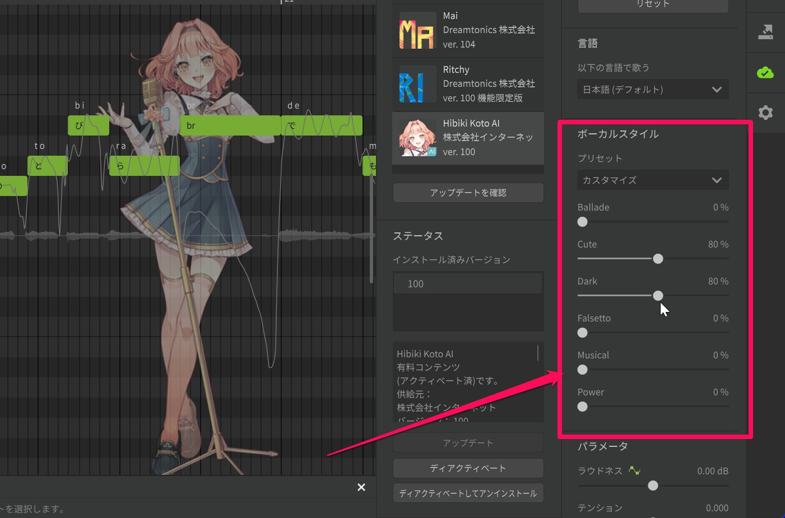785x518 pixels.
Task: Click the リセット button at top
Action: [x=653, y=4]
